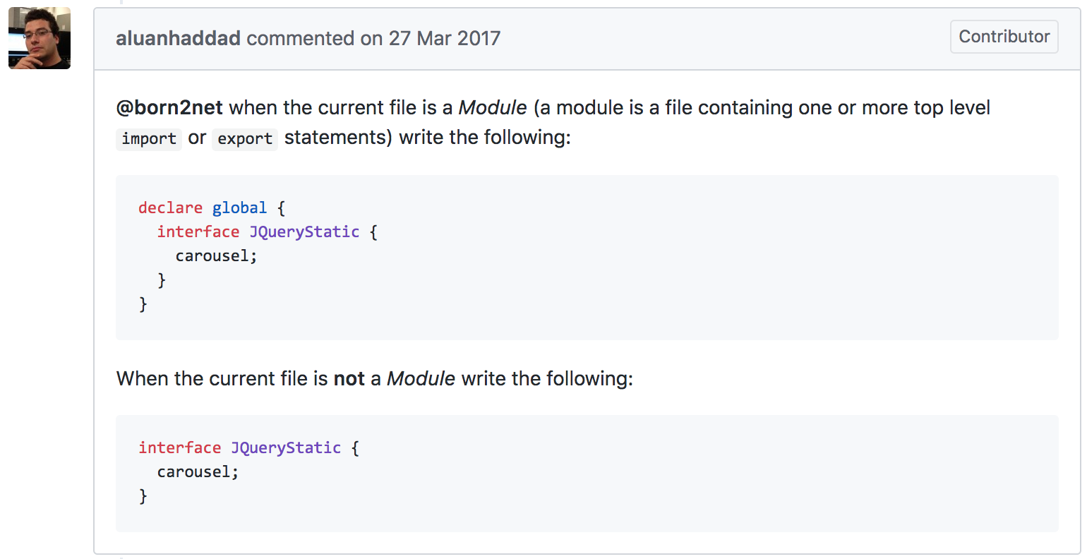Open the @born2net mention link
The image size is (1087, 559).
click(x=169, y=107)
